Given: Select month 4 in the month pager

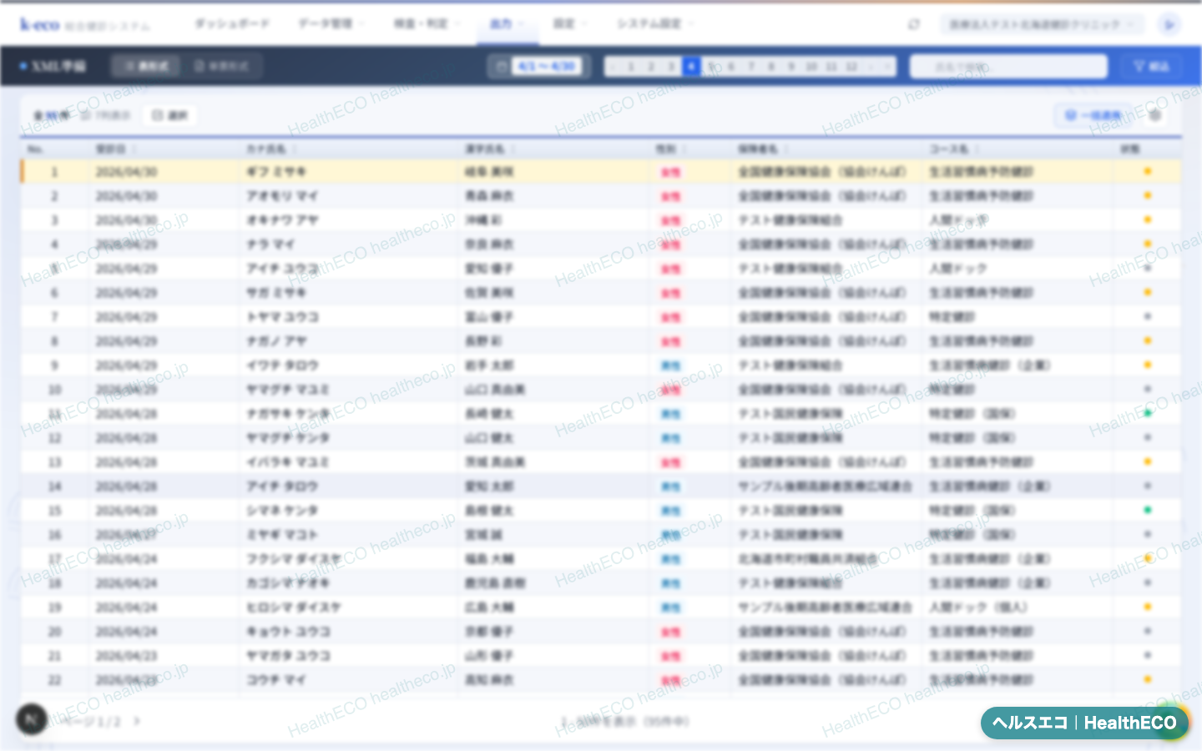Looking at the screenshot, I should (691, 67).
